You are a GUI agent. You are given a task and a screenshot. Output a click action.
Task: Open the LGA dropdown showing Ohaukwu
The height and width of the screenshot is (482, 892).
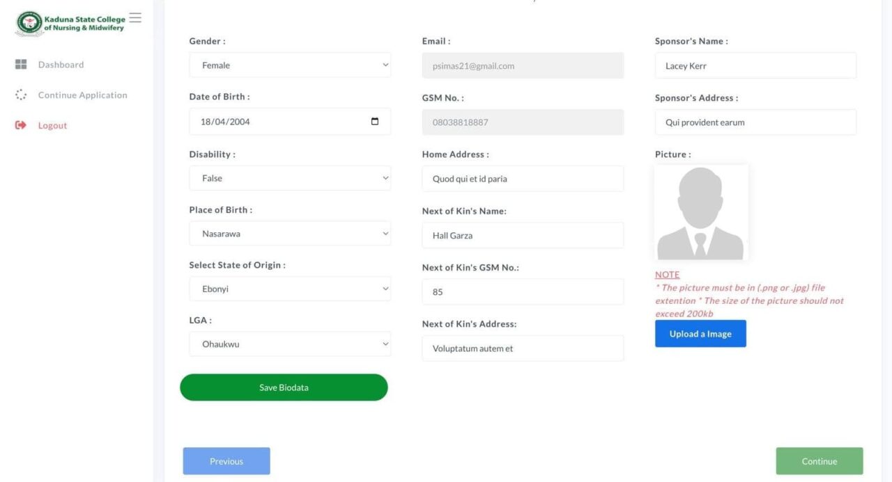(x=290, y=344)
